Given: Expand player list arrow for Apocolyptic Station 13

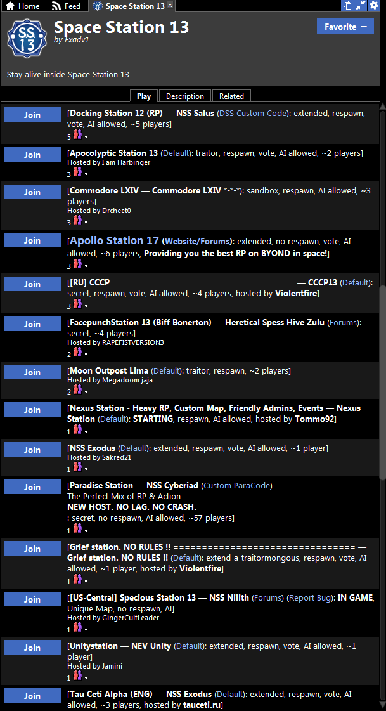Looking at the screenshot, I should (x=86, y=174).
